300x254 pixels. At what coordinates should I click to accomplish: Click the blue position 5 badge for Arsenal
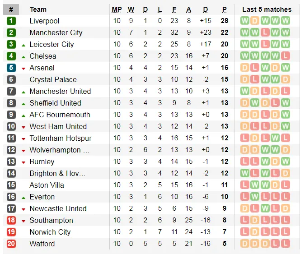click(11, 68)
